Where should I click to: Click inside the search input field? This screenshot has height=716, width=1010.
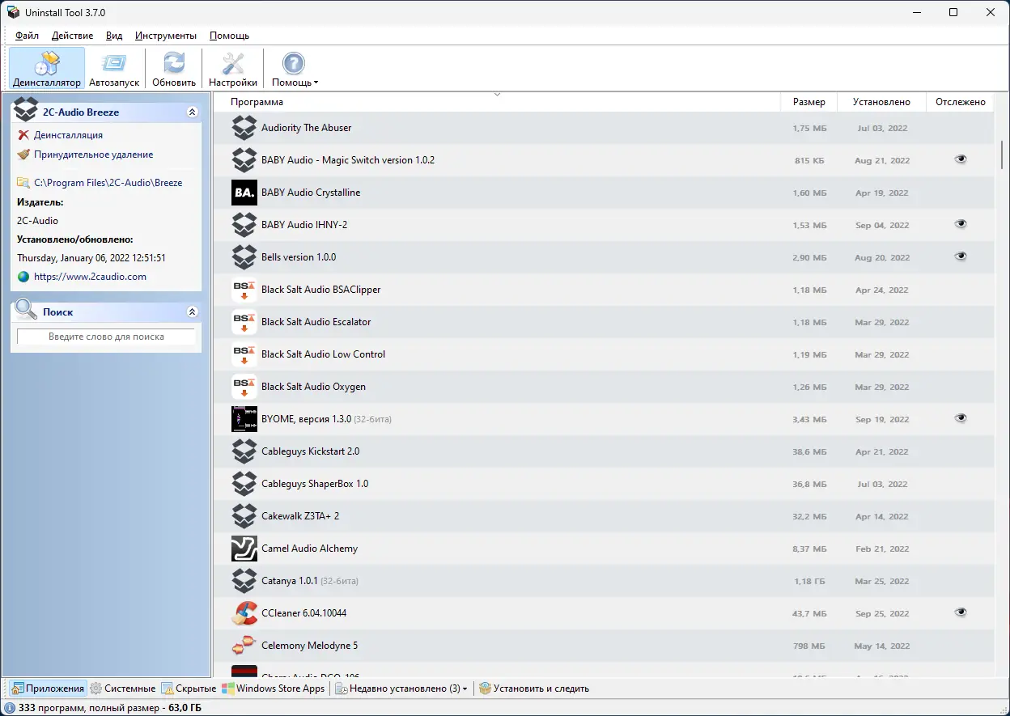coord(105,337)
